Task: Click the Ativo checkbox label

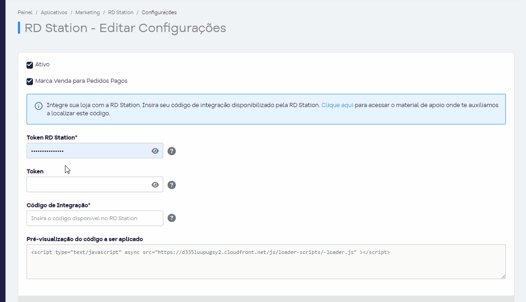Action: coord(42,65)
